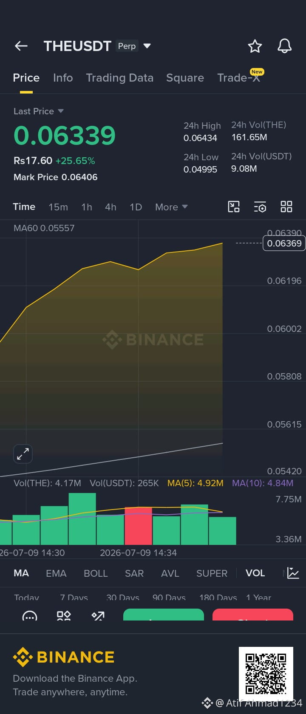Tap the Perp contract type badge
Viewport: 306px width, 714px height.
coord(127,46)
